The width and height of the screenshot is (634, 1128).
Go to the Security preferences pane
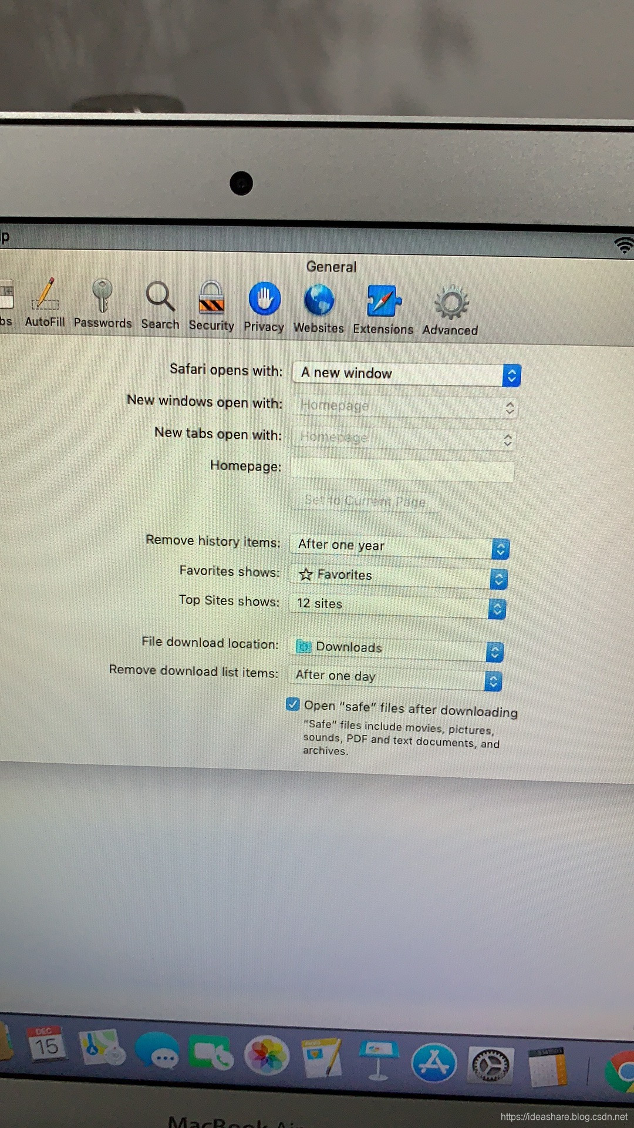pos(211,307)
